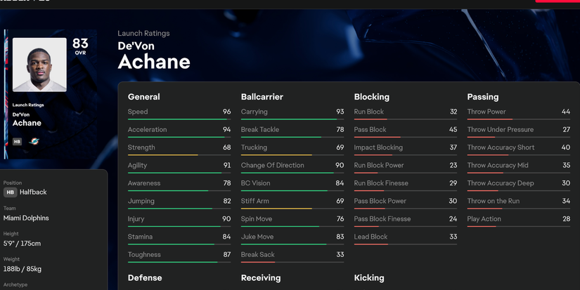Click the Speed rating progress bar
Viewport: 580px width, 290px height.
tap(179, 119)
